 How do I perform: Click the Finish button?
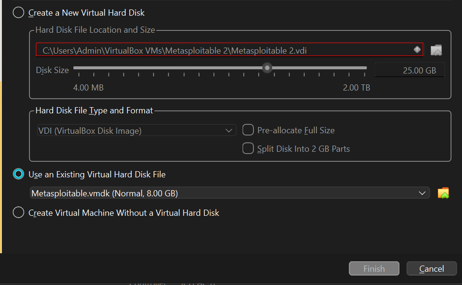pos(374,268)
